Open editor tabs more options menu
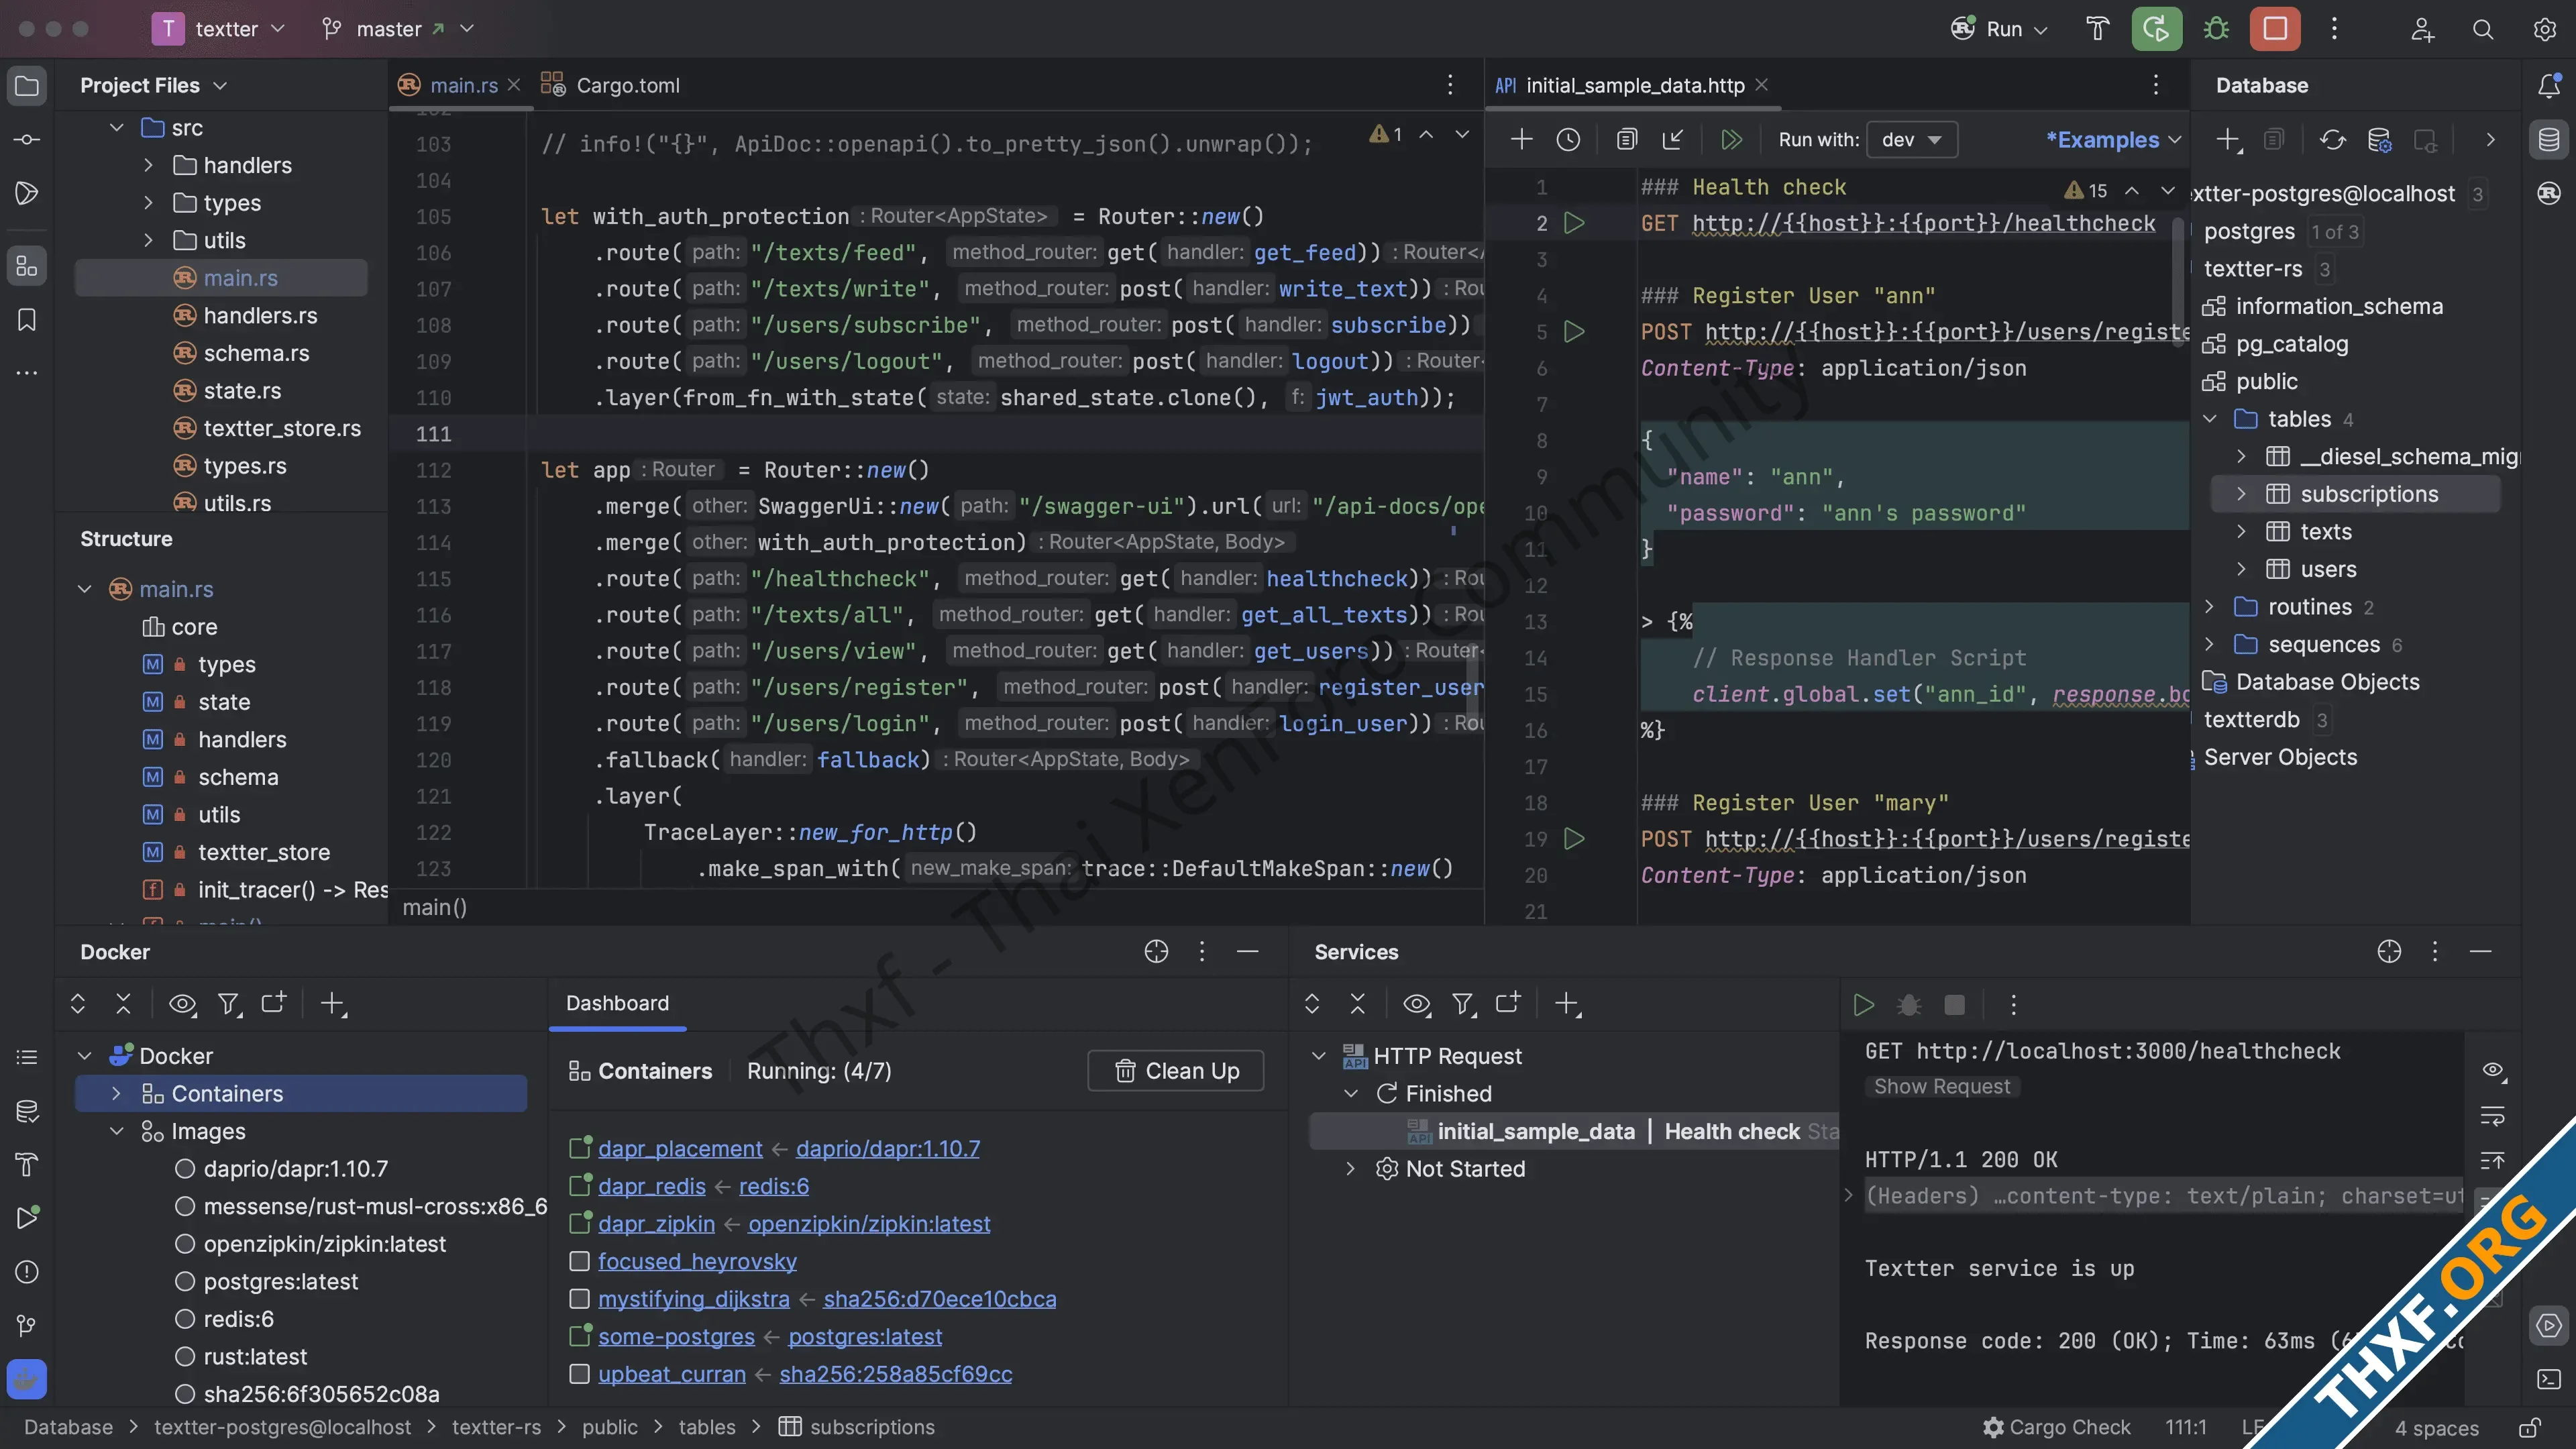The height and width of the screenshot is (1449, 2576). 1450,86
